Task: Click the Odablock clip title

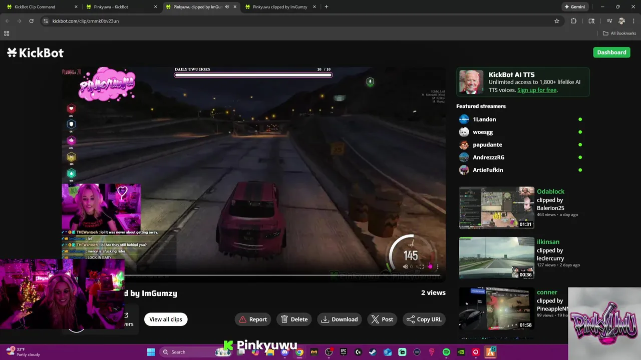Action: pos(550,191)
